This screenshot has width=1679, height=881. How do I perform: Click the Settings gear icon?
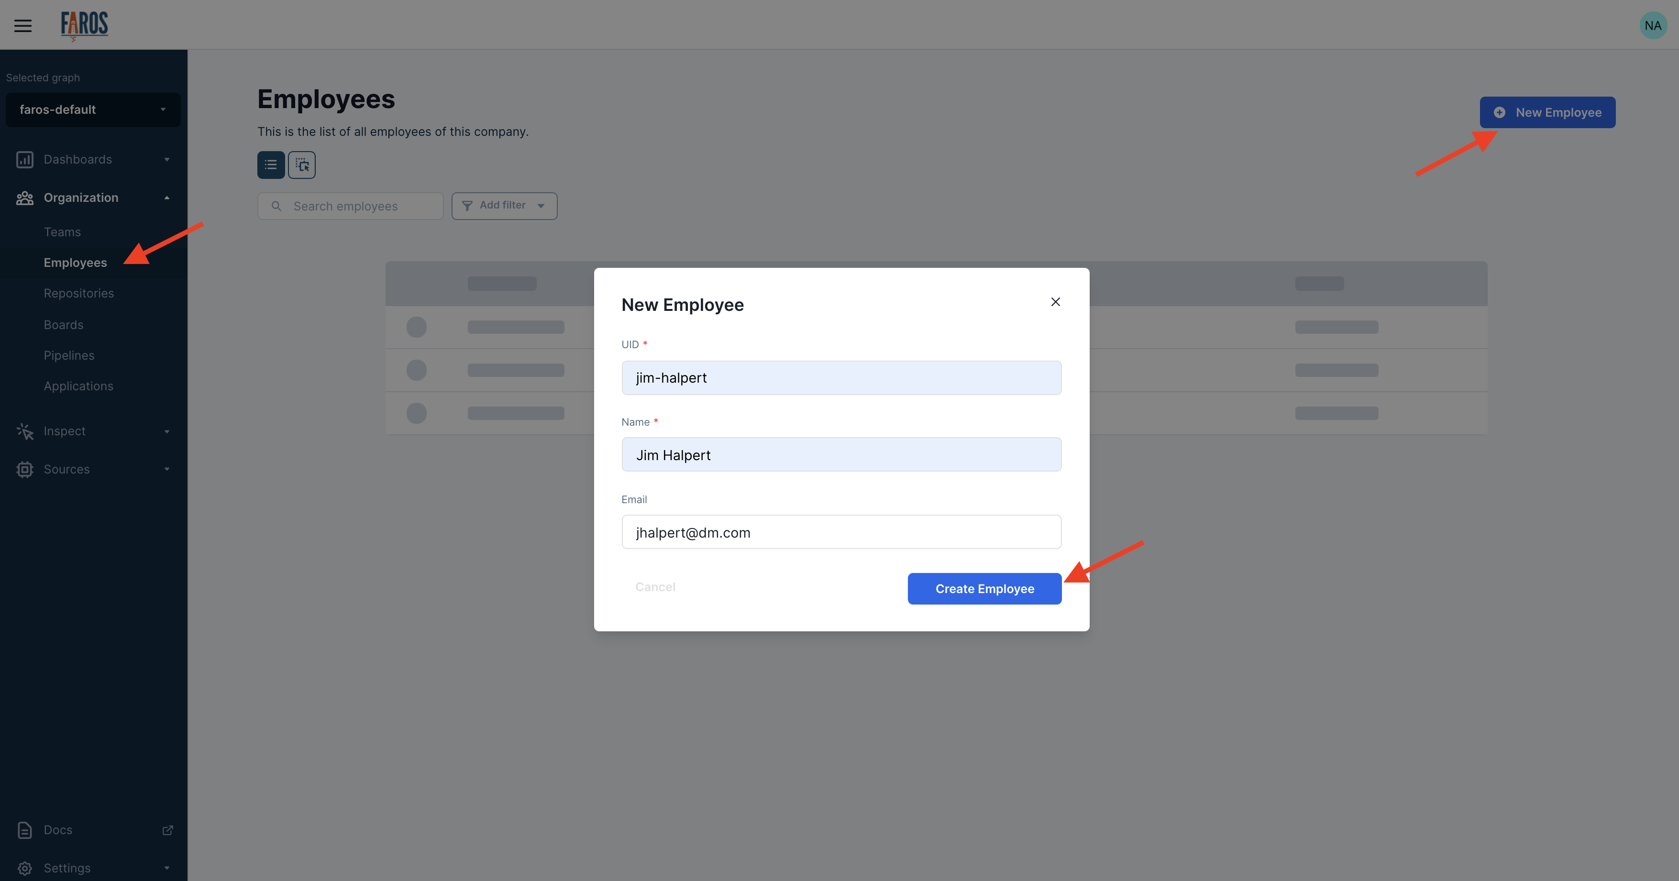click(x=25, y=868)
